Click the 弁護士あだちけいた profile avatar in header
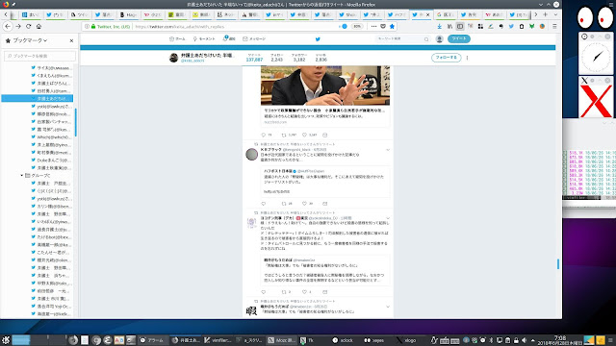The height and width of the screenshot is (346, 616). point(173,58)
